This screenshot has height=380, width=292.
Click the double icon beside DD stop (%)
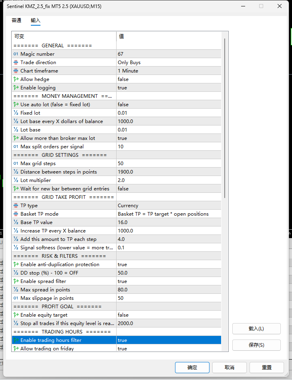pos(16,273)
